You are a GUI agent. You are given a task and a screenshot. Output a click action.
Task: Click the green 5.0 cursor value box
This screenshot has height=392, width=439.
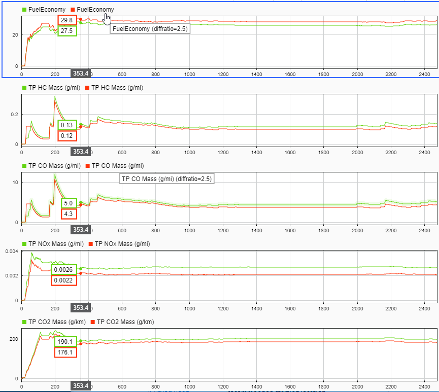[69, 203]
